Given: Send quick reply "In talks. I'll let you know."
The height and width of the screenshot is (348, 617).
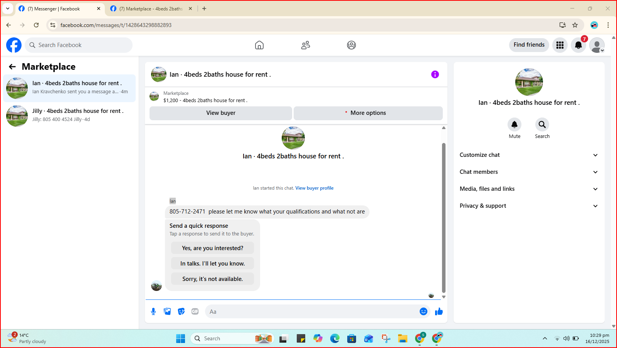Looking at the screenshot, I should (213, 264).
